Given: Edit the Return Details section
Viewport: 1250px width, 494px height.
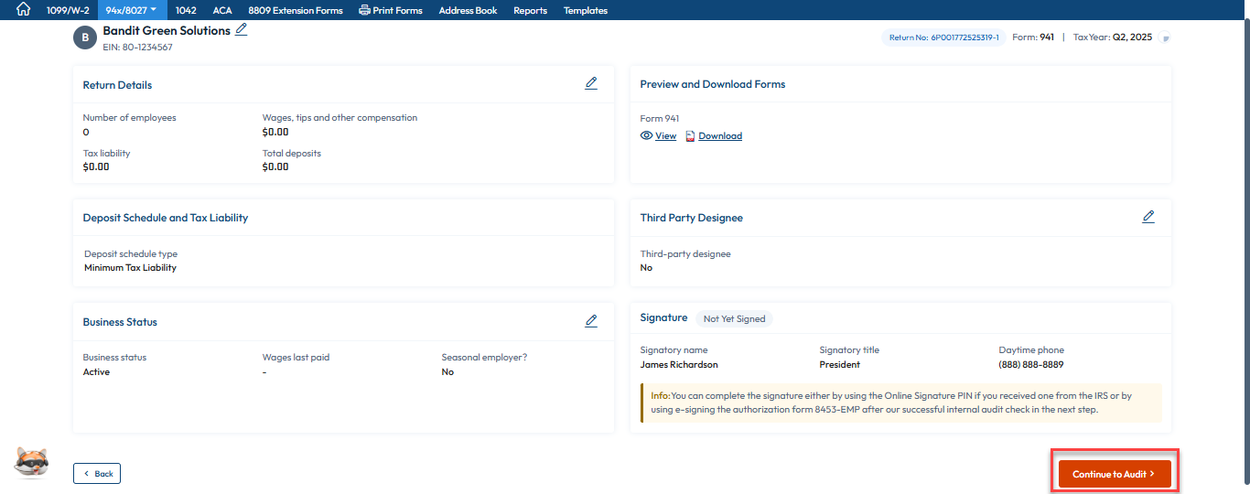Looking at the screenshot, I should pos(591,83).
